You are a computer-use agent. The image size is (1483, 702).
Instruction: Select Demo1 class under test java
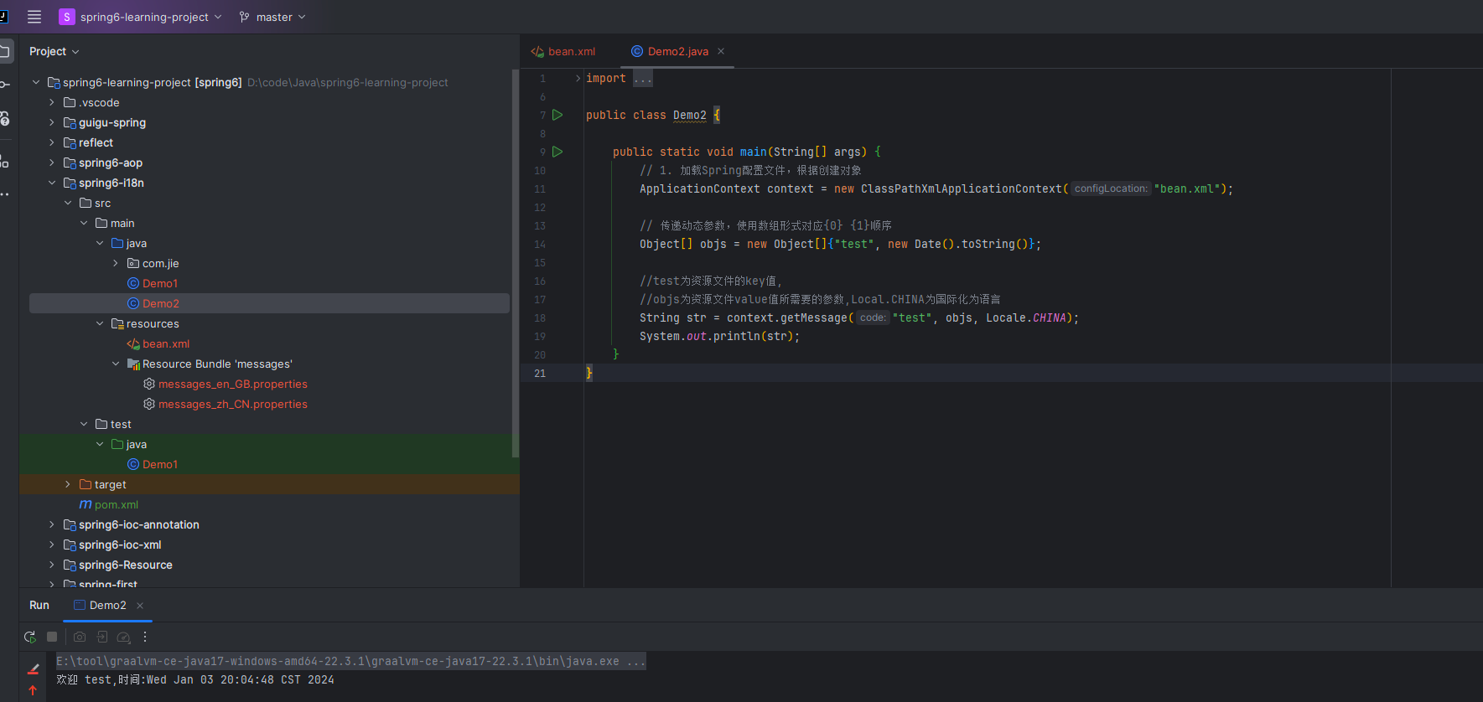click(159, 464)
